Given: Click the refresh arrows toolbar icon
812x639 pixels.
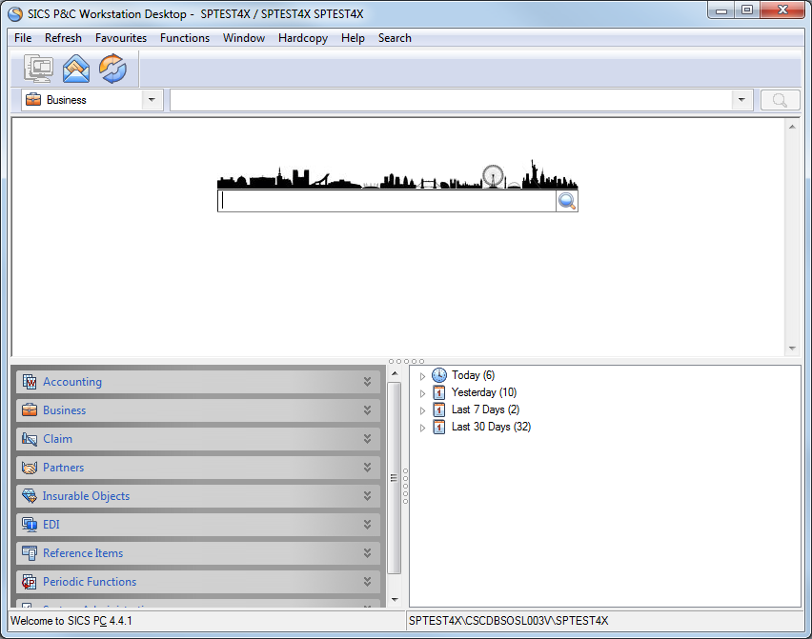Looking at the screenshot, I should 112,69.
